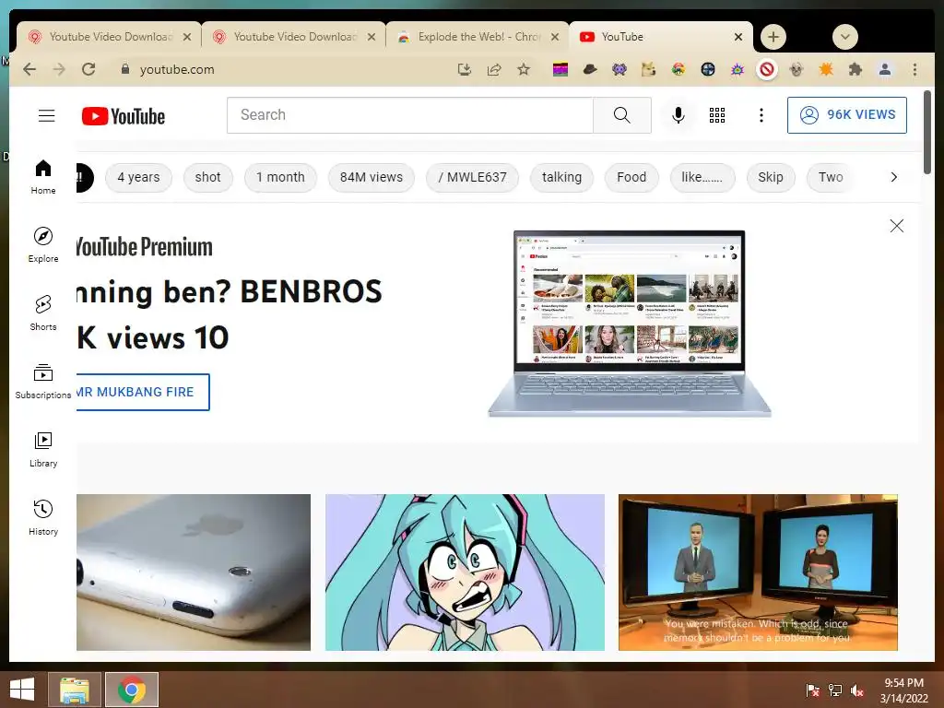944x708 pixels.
Task: Open Explore in sidebar
Action: tap(43, 244)
